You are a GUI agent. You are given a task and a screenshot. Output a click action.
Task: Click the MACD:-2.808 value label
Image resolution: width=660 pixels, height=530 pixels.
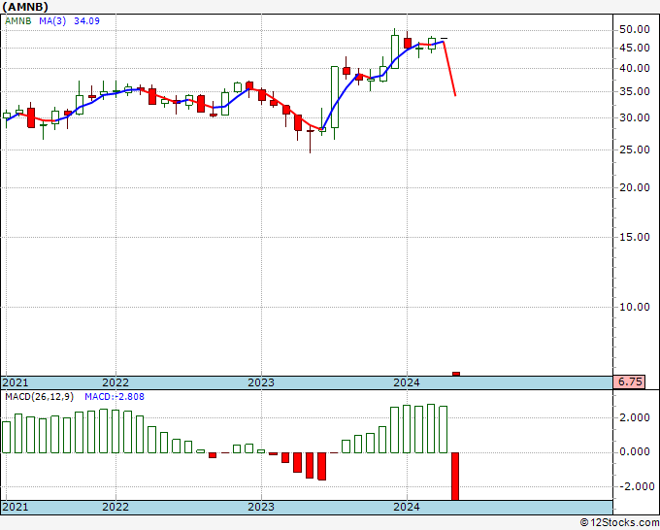tap(115, 397)
